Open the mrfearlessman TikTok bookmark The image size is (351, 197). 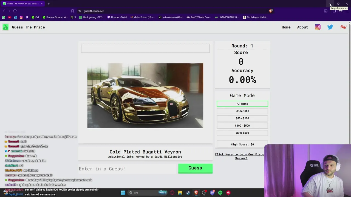pyautogui.click(x=171, y=17)
